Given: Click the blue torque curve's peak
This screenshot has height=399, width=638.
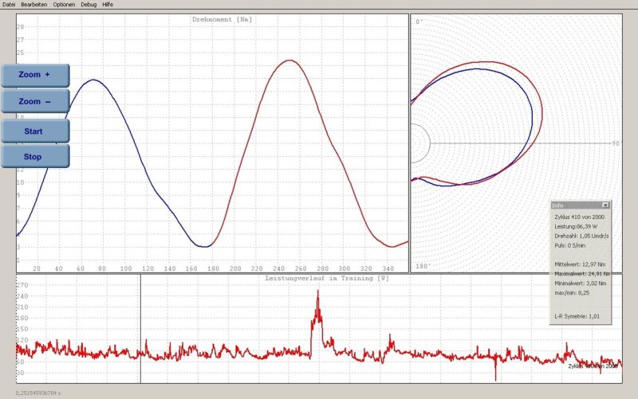Looking at the screenshot, I should click(94, 80).
